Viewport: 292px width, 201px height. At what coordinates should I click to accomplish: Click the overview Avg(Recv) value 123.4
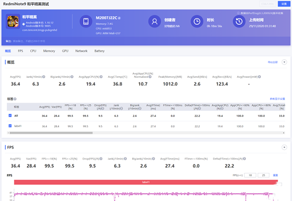(222, 84)
